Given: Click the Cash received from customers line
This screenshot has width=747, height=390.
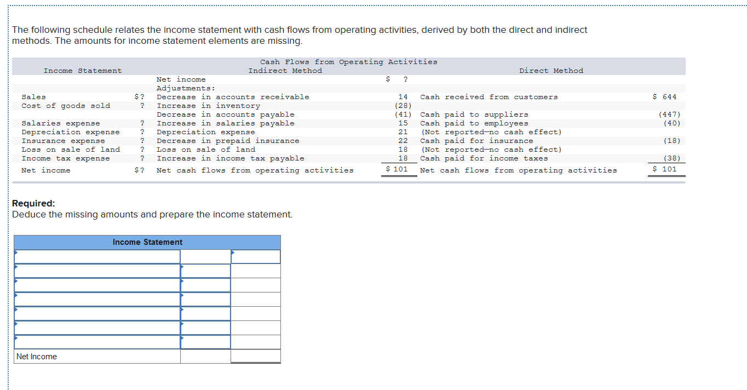Looking at the screenshot, I should tap(489, 96).
